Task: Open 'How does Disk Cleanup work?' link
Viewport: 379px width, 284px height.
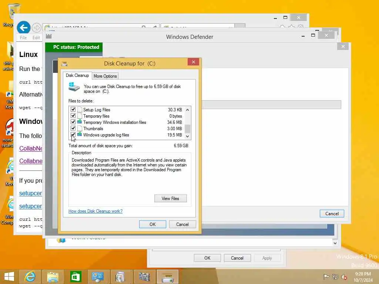Action: [95, 211]
